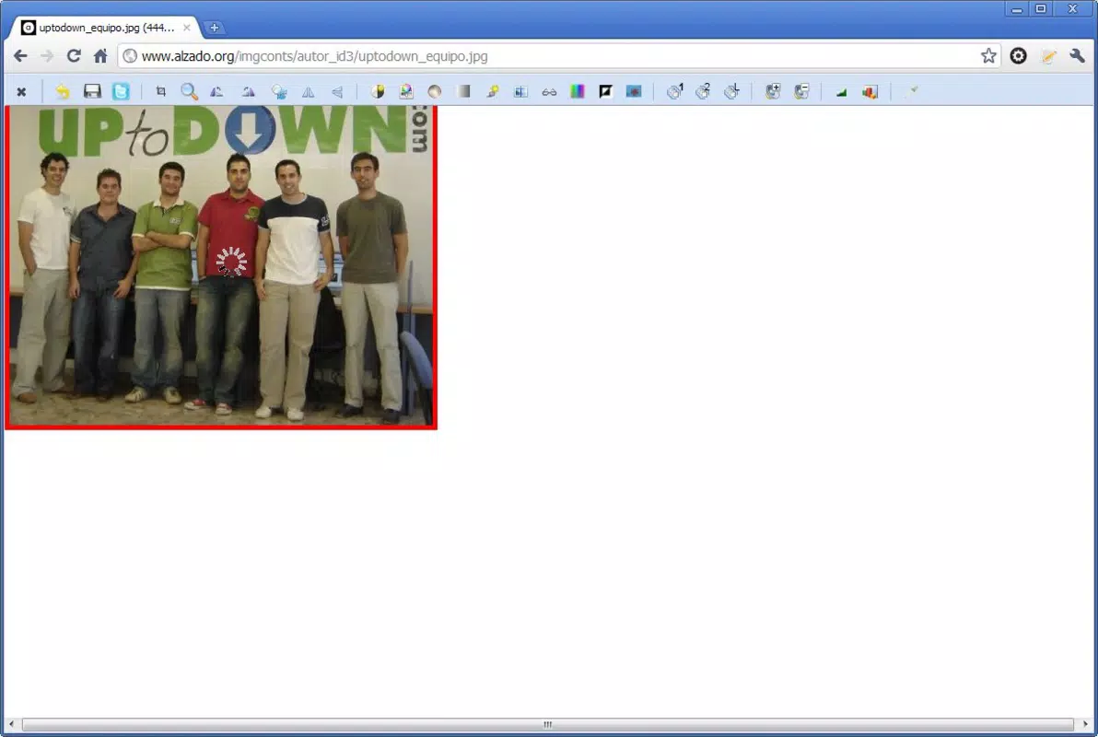Click the uptodown team photo

point(220,267)
